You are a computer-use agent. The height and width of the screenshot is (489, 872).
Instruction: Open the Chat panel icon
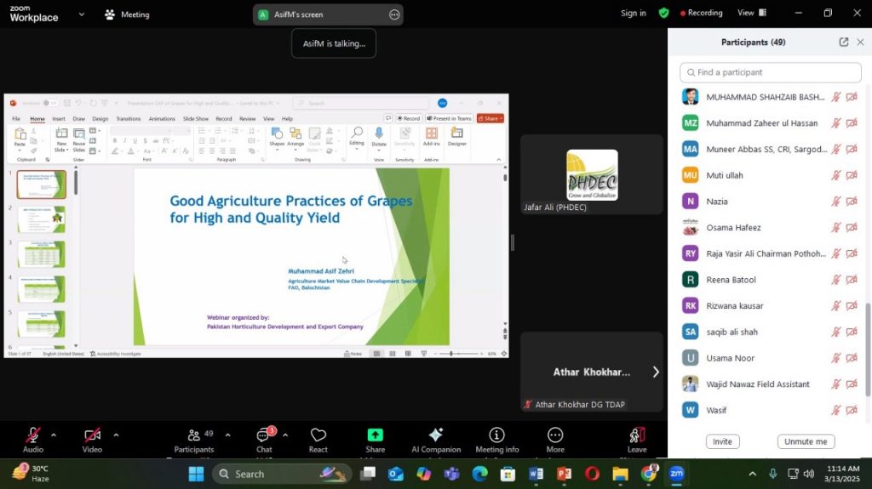pyautogui.click(x=264, y=435)
